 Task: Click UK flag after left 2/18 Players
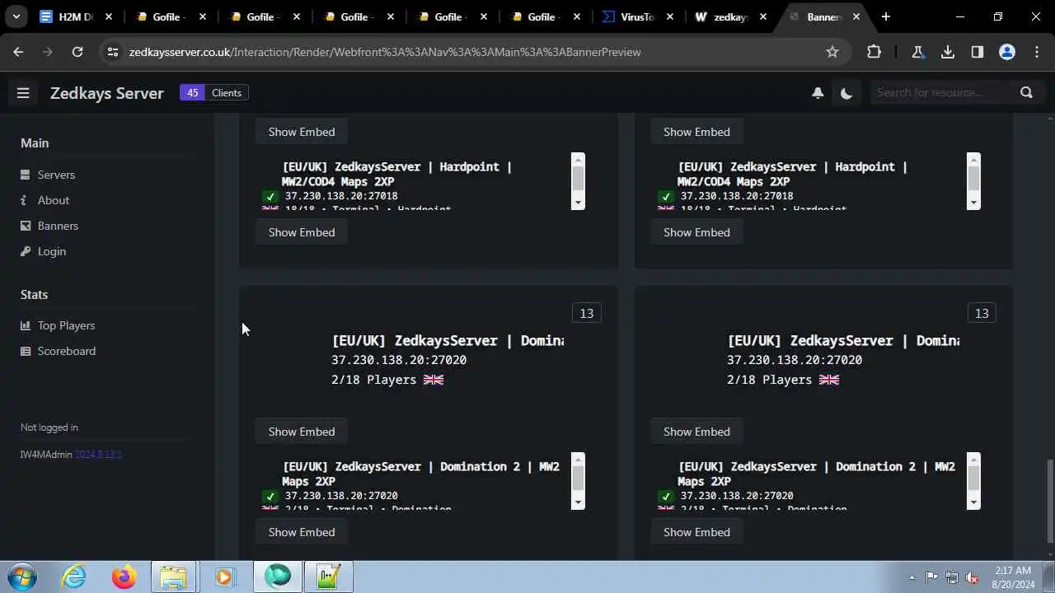pyautogui.click(x=434, y=380)
